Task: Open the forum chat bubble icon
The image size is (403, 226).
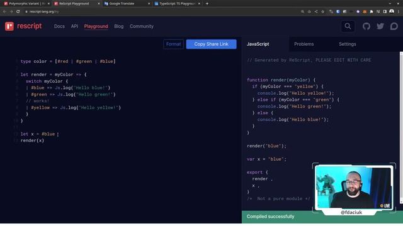Action: point(394,26)
